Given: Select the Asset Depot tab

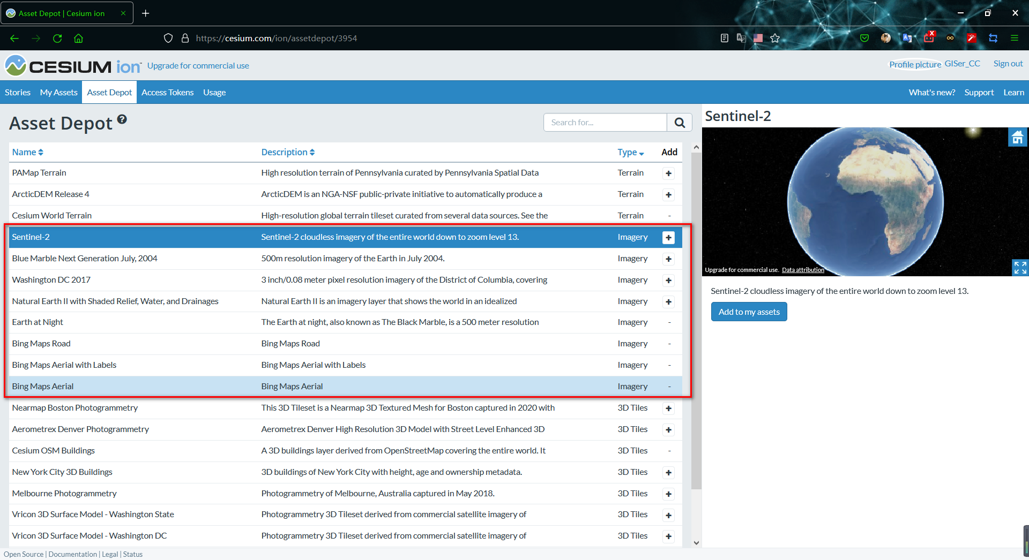Looking at the screenshot, I should (x=109, y=93).
